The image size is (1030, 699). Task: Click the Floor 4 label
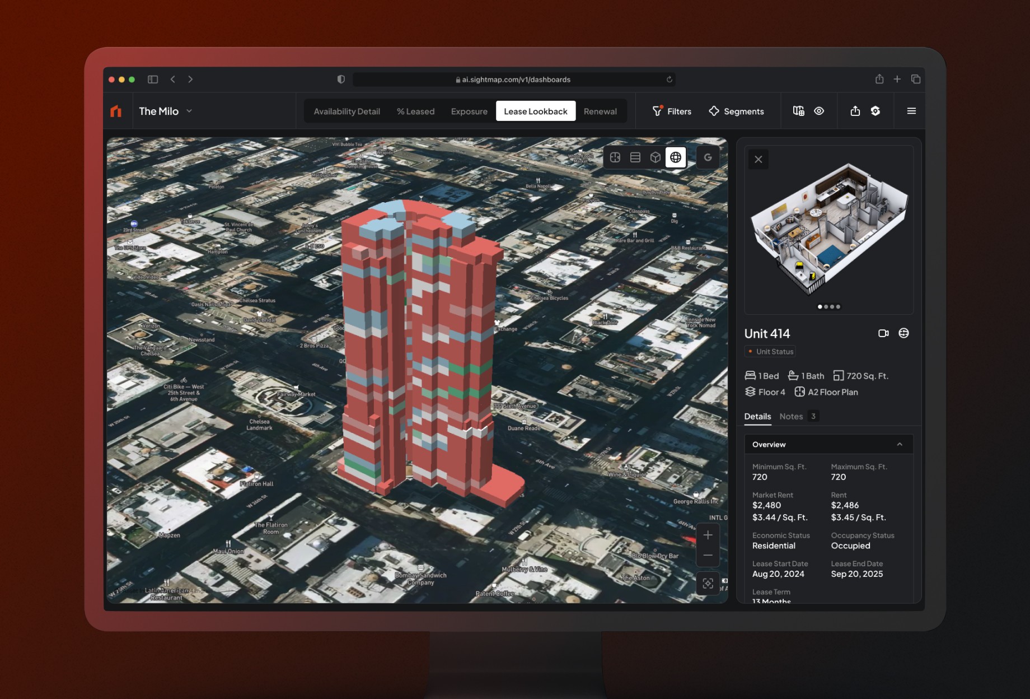point(765,392)
